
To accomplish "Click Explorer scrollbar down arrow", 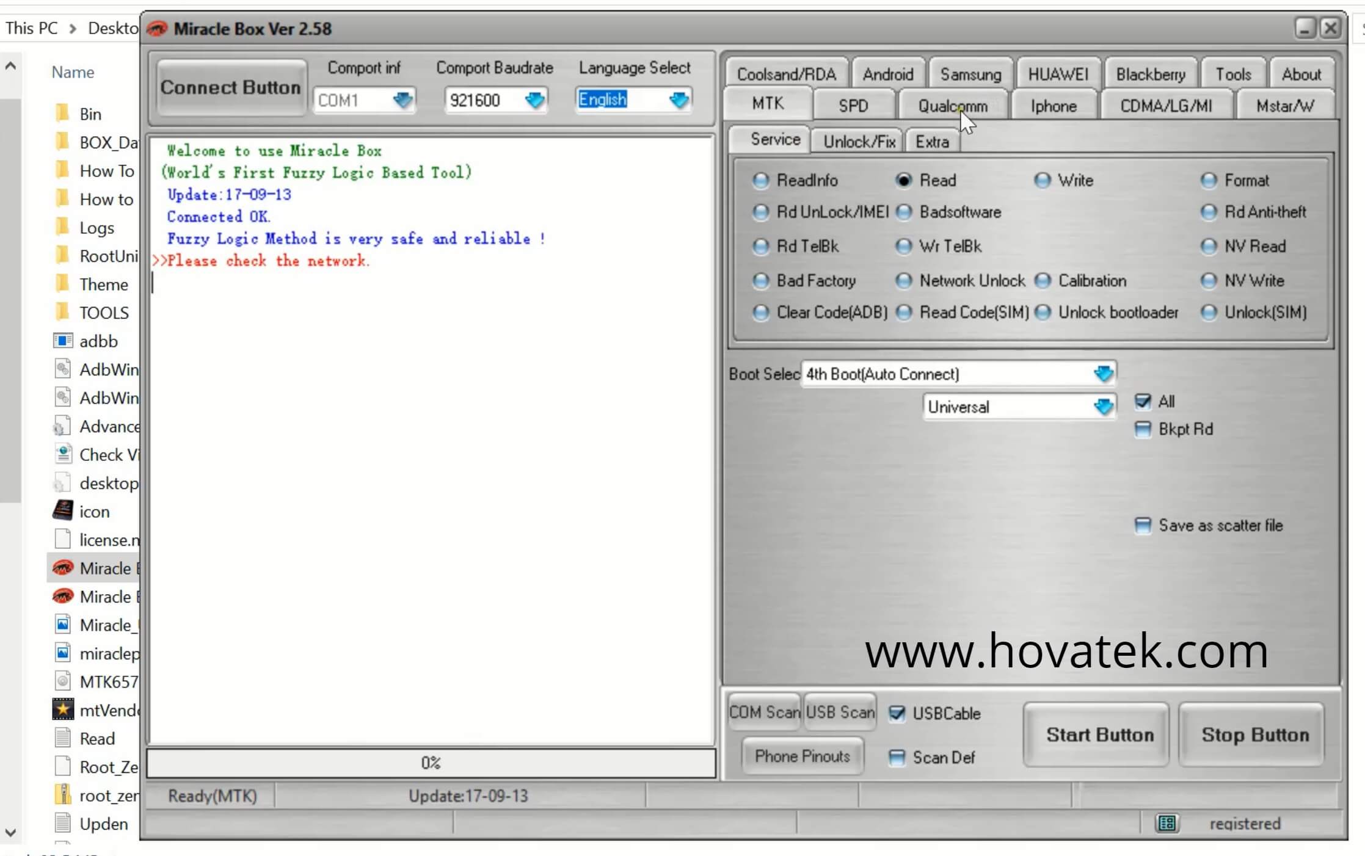I will 10,832.
